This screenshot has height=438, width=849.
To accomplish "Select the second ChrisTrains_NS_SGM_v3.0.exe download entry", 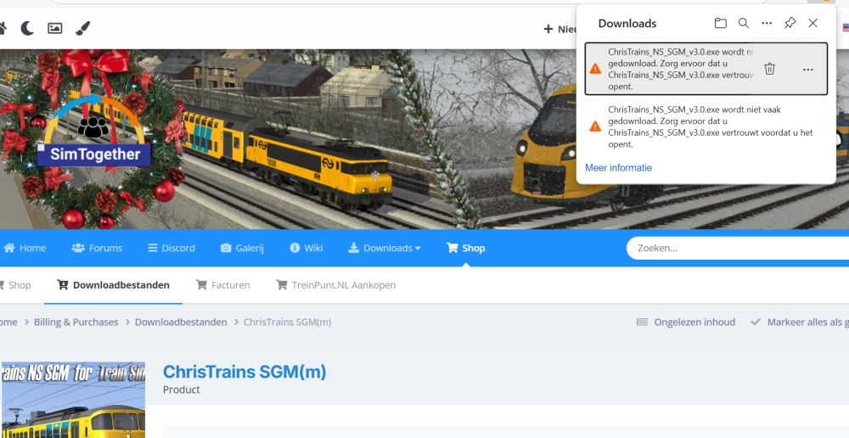I will pos(705,126).
